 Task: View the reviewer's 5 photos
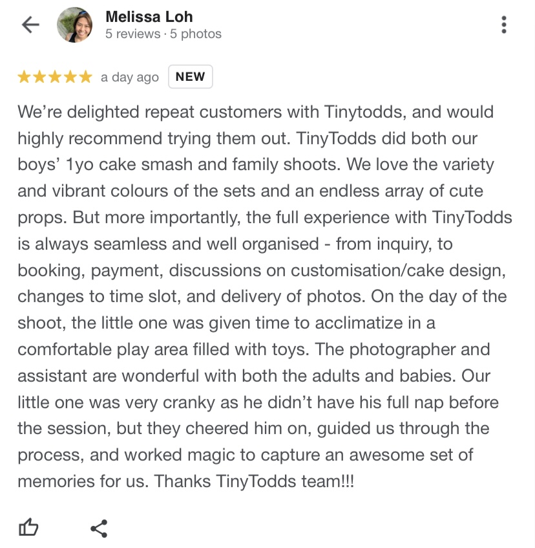point(196,34)
